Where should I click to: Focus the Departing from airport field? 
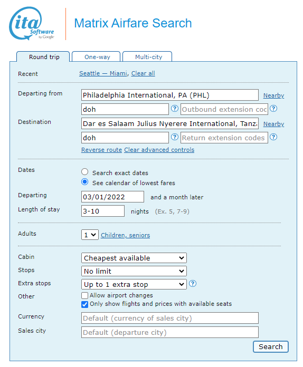[x=170, y=95]
